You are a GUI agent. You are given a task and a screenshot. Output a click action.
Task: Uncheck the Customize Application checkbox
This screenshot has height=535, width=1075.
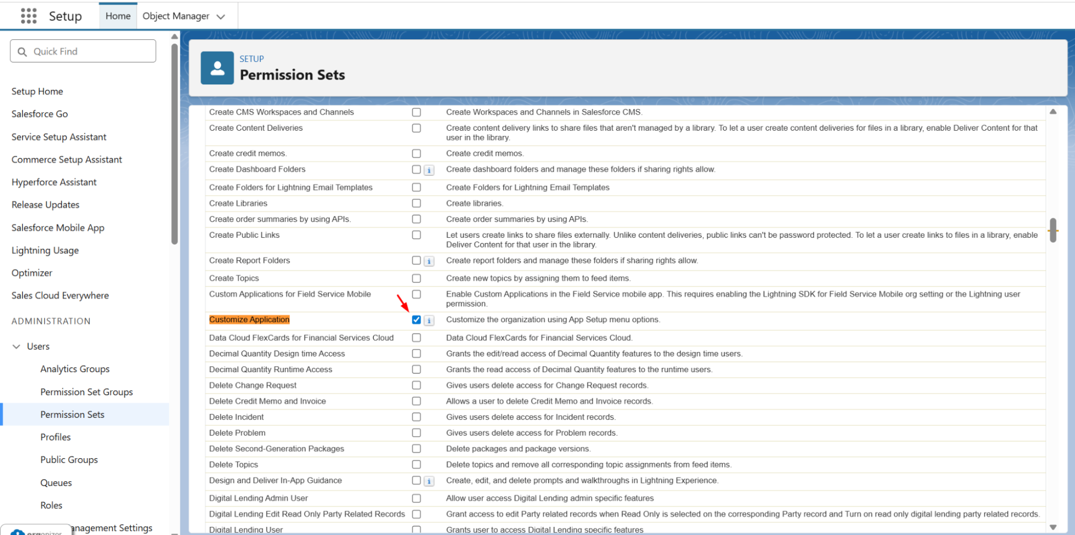[x=416, y=320]
